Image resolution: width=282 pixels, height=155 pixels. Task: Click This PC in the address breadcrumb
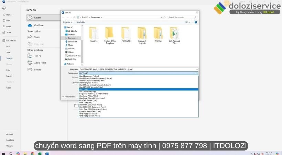[x=85, y=17]
